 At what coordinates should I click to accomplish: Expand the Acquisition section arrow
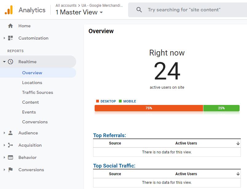(4, 145)
